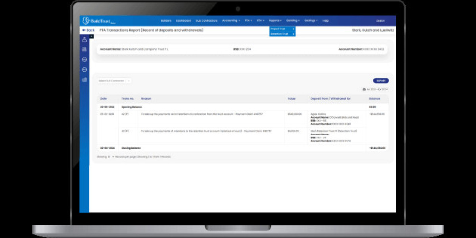Open the user profile sidebar icon
The height and width of the screenshot is (238, 476).
pyautogui.click(x=84, y=39)
